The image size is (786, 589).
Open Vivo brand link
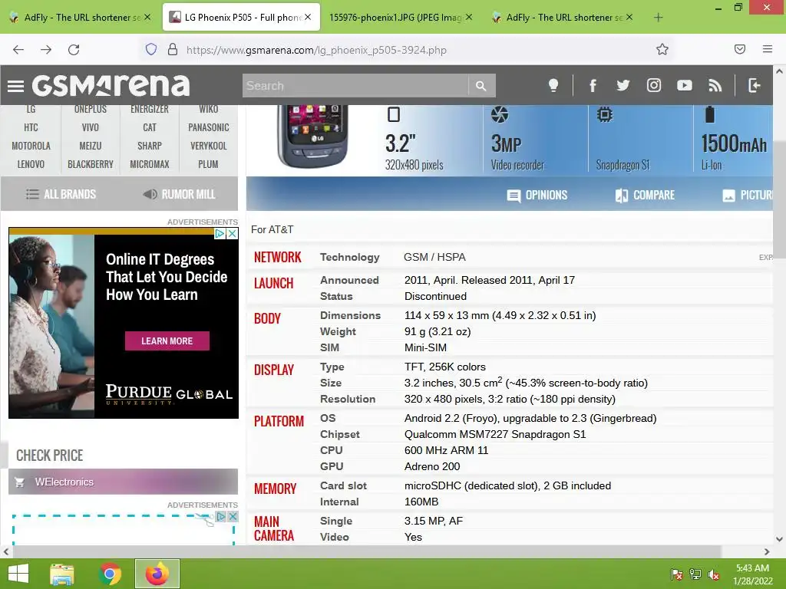pyautogui.click(x=91, y=127)
